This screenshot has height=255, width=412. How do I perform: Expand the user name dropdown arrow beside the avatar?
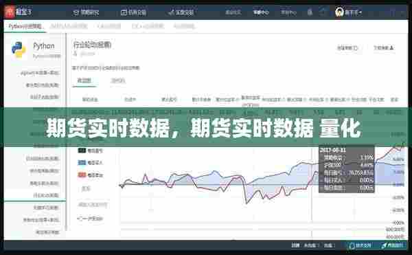360,12
